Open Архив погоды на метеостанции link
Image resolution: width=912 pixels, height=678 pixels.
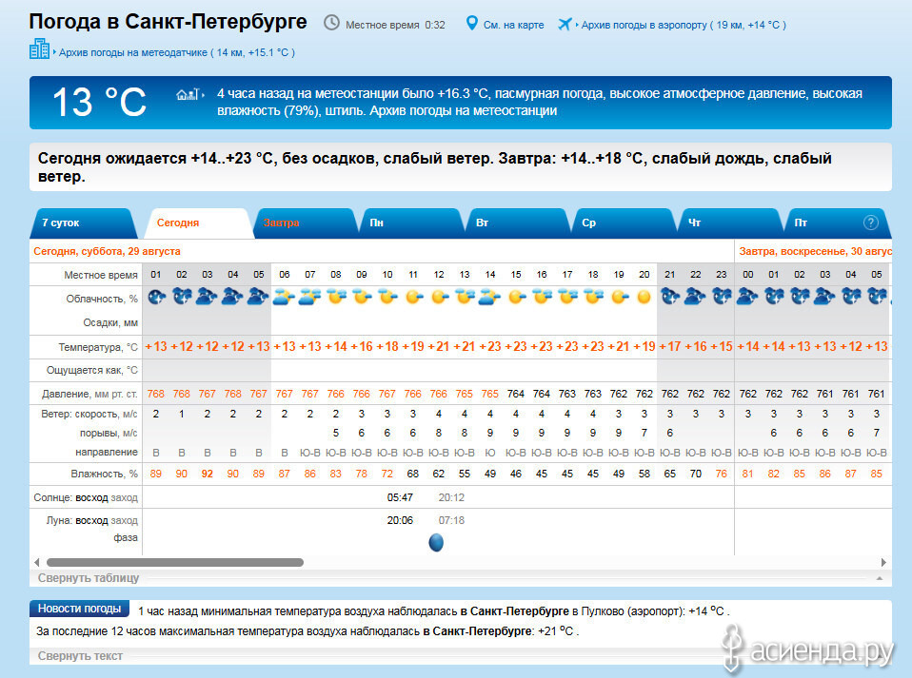[x=464, y=110]
